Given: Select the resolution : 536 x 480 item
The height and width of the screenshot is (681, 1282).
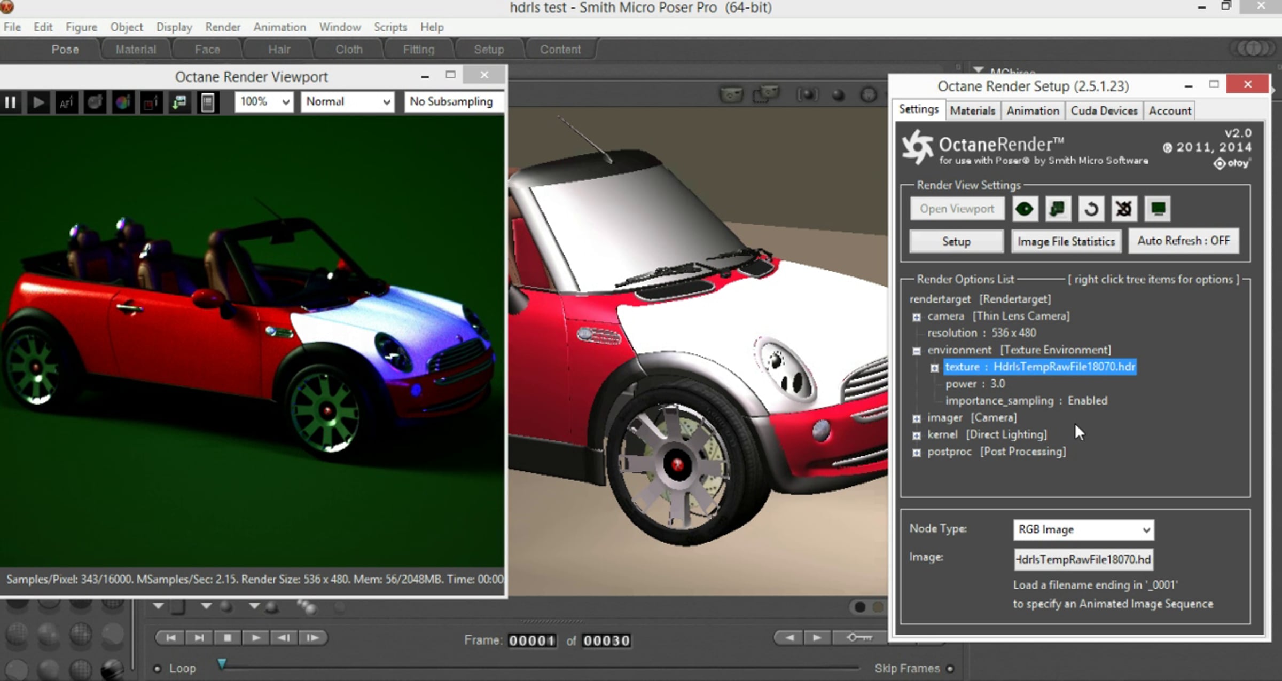Looking at the screenshot, I should point(981,333).
